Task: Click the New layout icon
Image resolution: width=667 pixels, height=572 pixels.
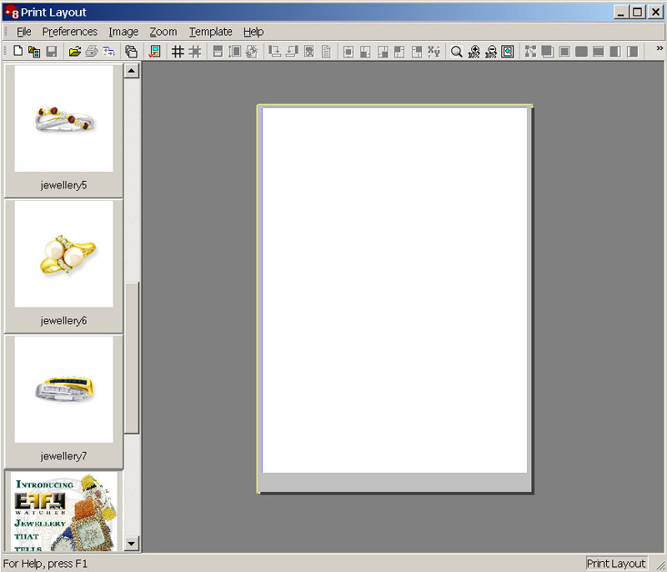Action: click(18, 52)
